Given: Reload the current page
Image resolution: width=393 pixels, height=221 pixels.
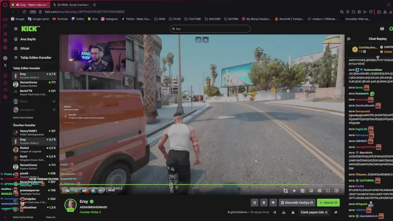Looking at the screenshot, I should tap(24, 12).
